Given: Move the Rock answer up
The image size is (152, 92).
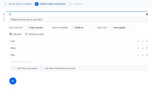Looking at the screenshot, I should [138, 48].
